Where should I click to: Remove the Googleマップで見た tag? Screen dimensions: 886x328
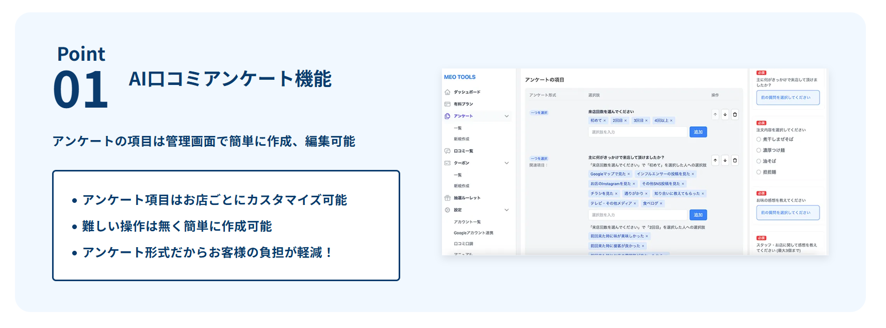click(629, 174)
